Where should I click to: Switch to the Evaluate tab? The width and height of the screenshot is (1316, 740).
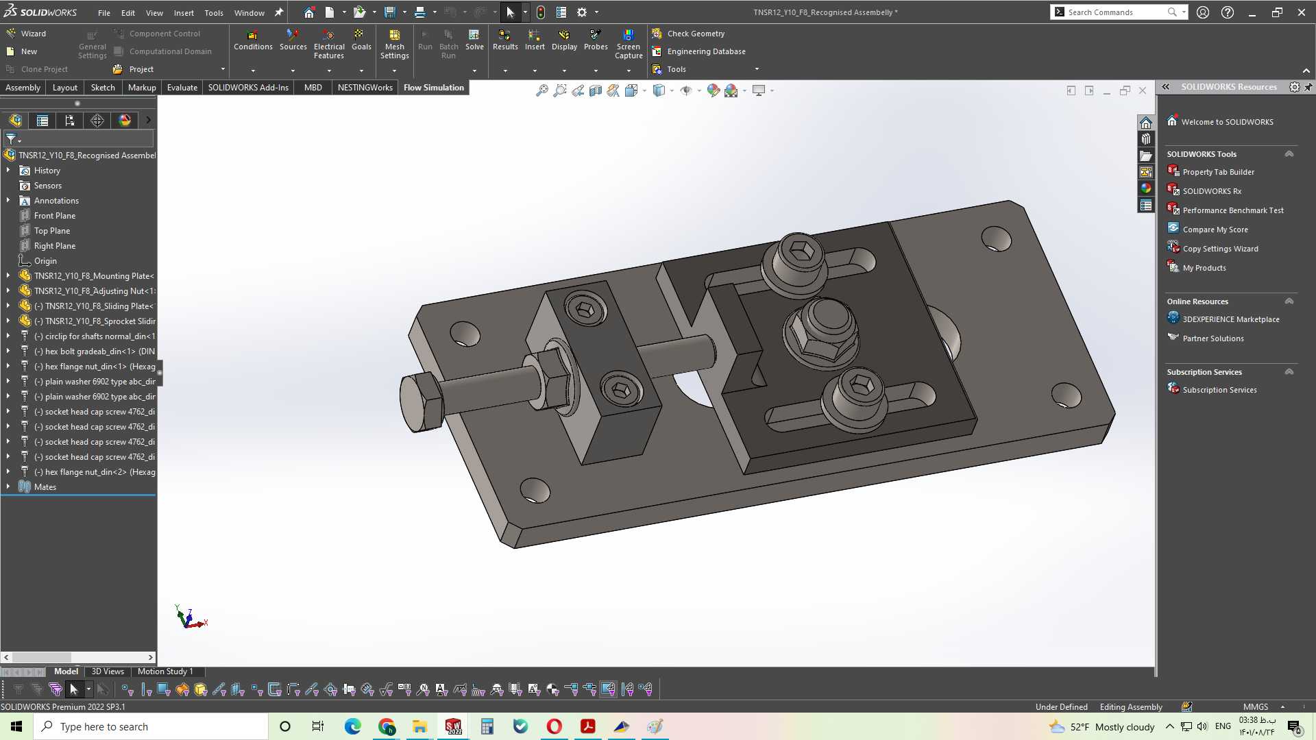(x=182, y=88)
